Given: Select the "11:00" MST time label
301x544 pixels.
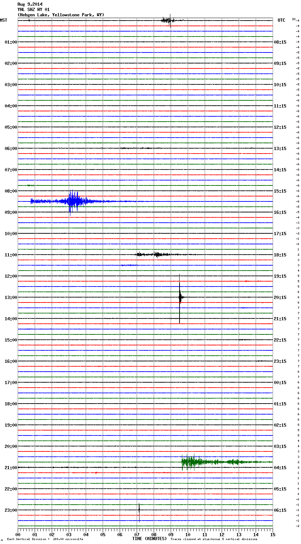Looking at the screenshot, I should coord(11,255).
